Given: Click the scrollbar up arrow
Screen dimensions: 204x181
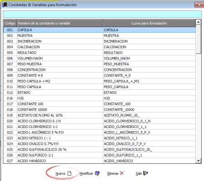Looking at the screenshot, I should coord(198,22).
